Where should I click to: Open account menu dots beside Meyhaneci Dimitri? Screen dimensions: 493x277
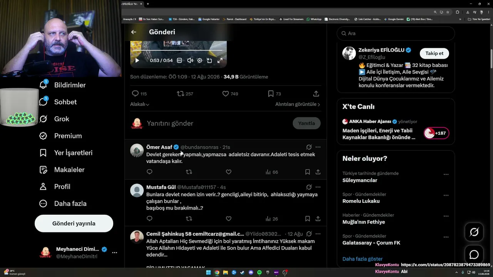(114, 253)
